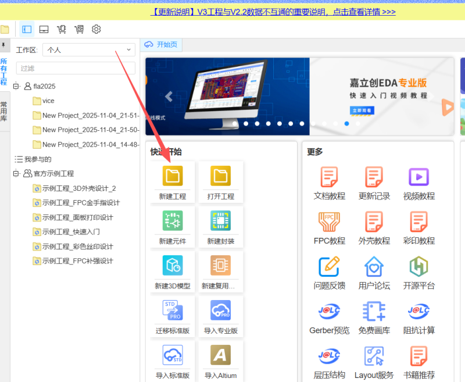Click the 更新说明 announcement link at the top
This screenshot has width=465, height=382.
(273, 11)
